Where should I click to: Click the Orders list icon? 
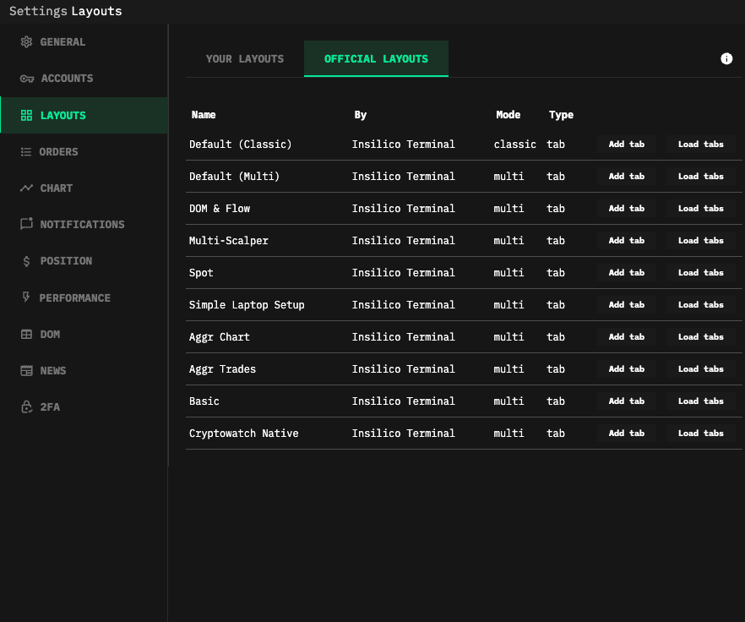click(26, 151)
